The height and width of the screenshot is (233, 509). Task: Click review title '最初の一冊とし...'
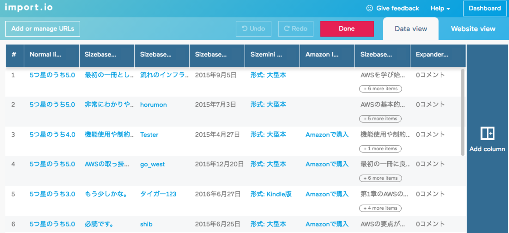pyautogui.click(x=109, y=75)
